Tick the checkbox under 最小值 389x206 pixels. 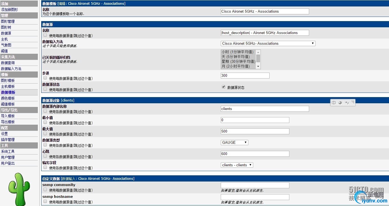click(x=45, y=122)
